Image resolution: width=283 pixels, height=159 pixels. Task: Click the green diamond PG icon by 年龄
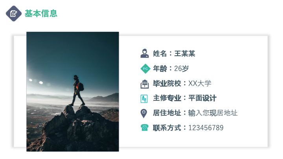(145, 69)
